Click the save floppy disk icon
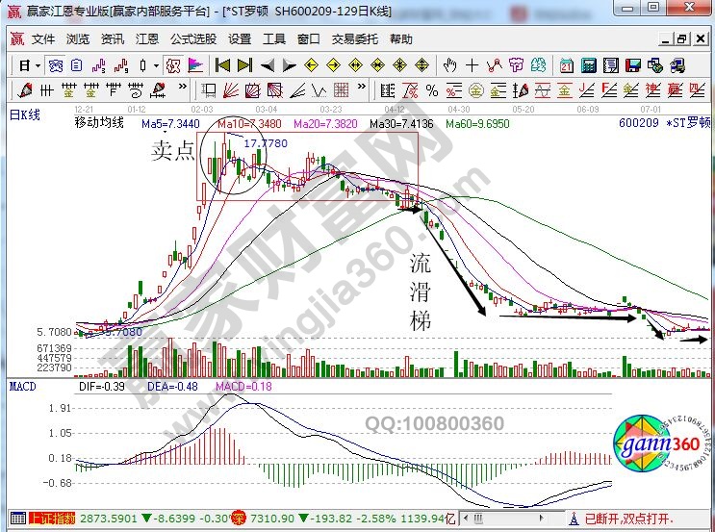715x532 pixels. click(x=633, y=65)
